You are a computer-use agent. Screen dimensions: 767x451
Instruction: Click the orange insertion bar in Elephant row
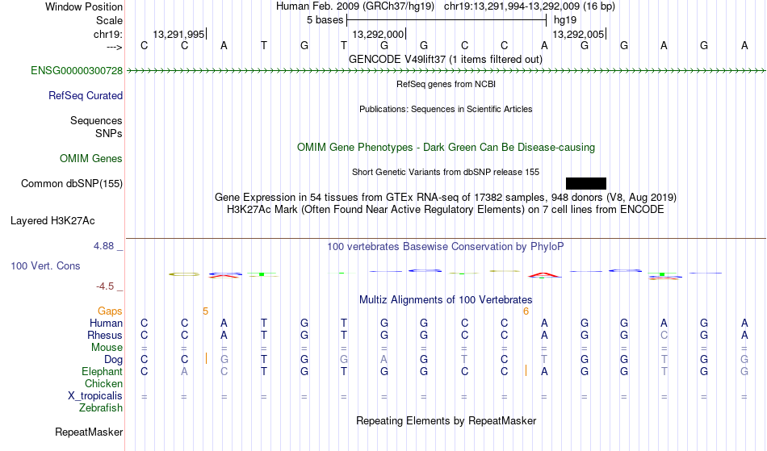(x=526, y=370)
